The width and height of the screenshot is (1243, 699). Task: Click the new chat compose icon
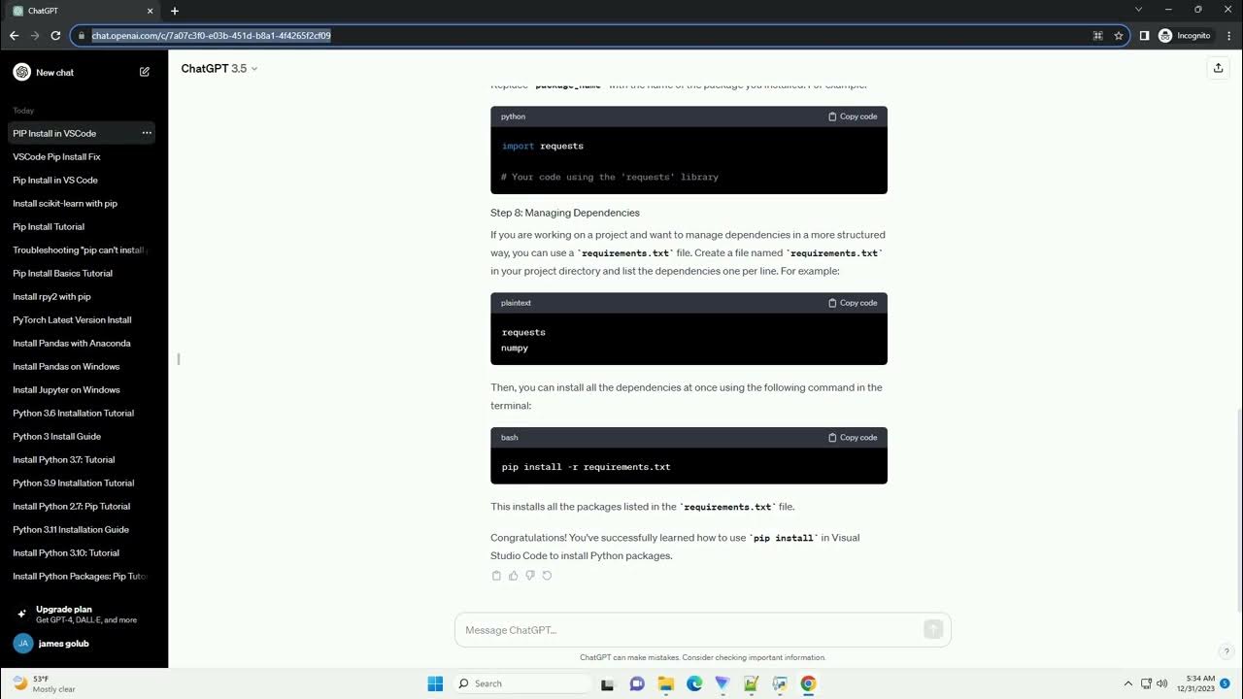tap(145, 72)
